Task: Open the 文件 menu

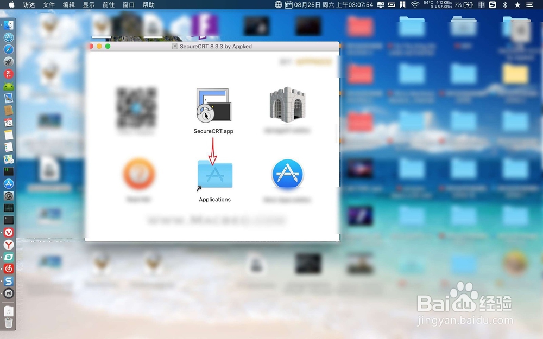Action: [49, 4]
